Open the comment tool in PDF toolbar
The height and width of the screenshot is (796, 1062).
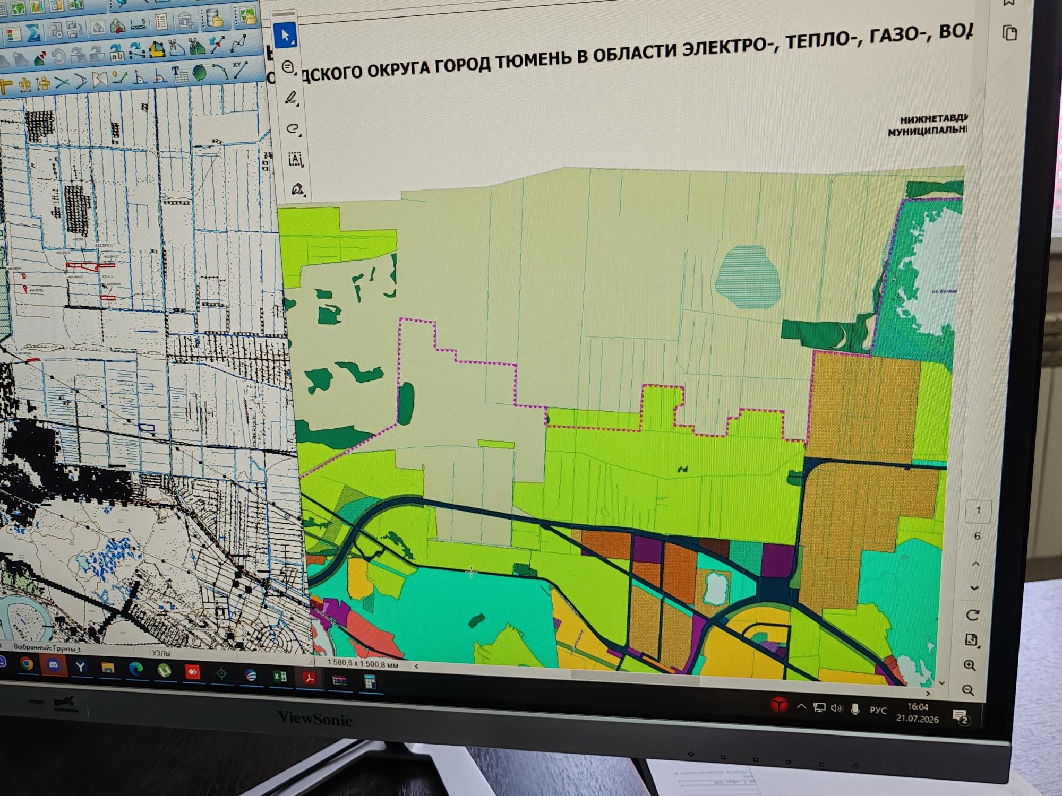click(x=288, y=67)
